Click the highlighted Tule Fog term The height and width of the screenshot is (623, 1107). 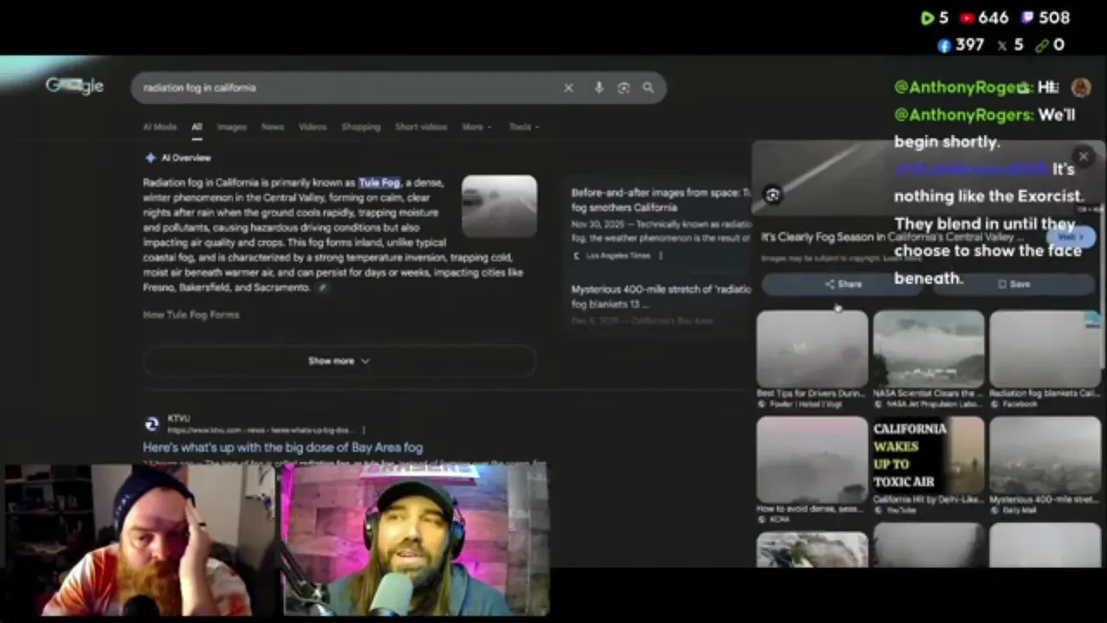click(380, 183)
